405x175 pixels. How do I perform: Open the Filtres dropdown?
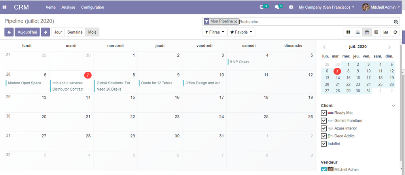point(215,32)
